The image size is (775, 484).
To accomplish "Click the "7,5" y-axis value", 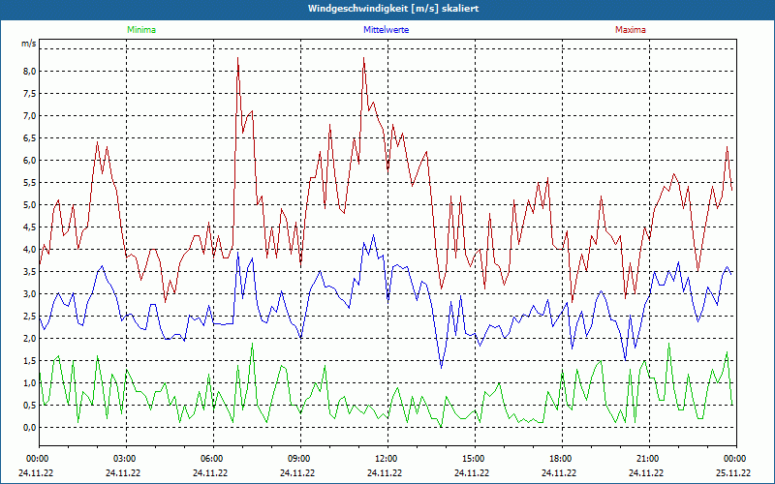I will click(x=30, y=93).
